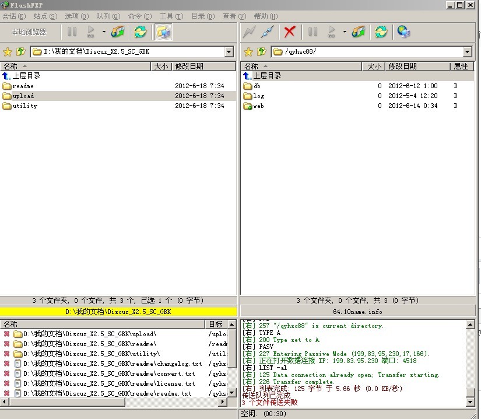481x419 pixels.
Task: Click the globe with monitor icon in remote toolbar
Action: [403, 32]
